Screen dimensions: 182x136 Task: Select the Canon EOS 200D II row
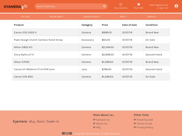click(91, 33)
